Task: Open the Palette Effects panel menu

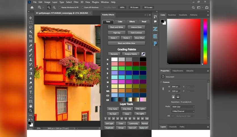Action: (150, 15)
